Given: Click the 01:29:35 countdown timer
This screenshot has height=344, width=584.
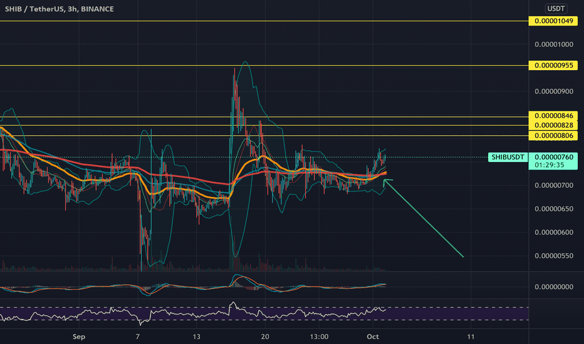Looking at the screenshot, I should point(549,165).
